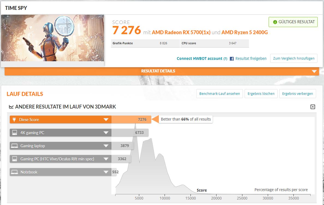Open the AMD Ryzen 5 2400G link
The image size is (324, 205).
coord(245,33)
